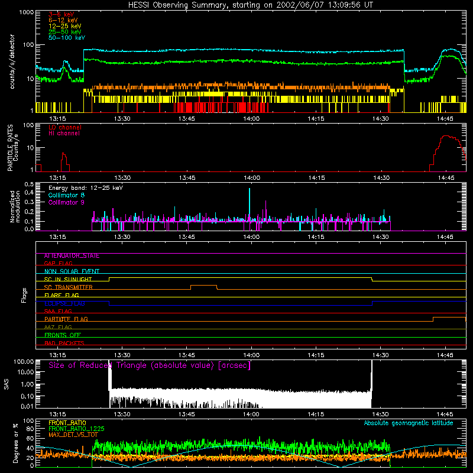This screenshot has height=473, width=473.
Task: Click the 'Degrees or %' axis label
Action: pyautogui.click(x=15, y=443)
